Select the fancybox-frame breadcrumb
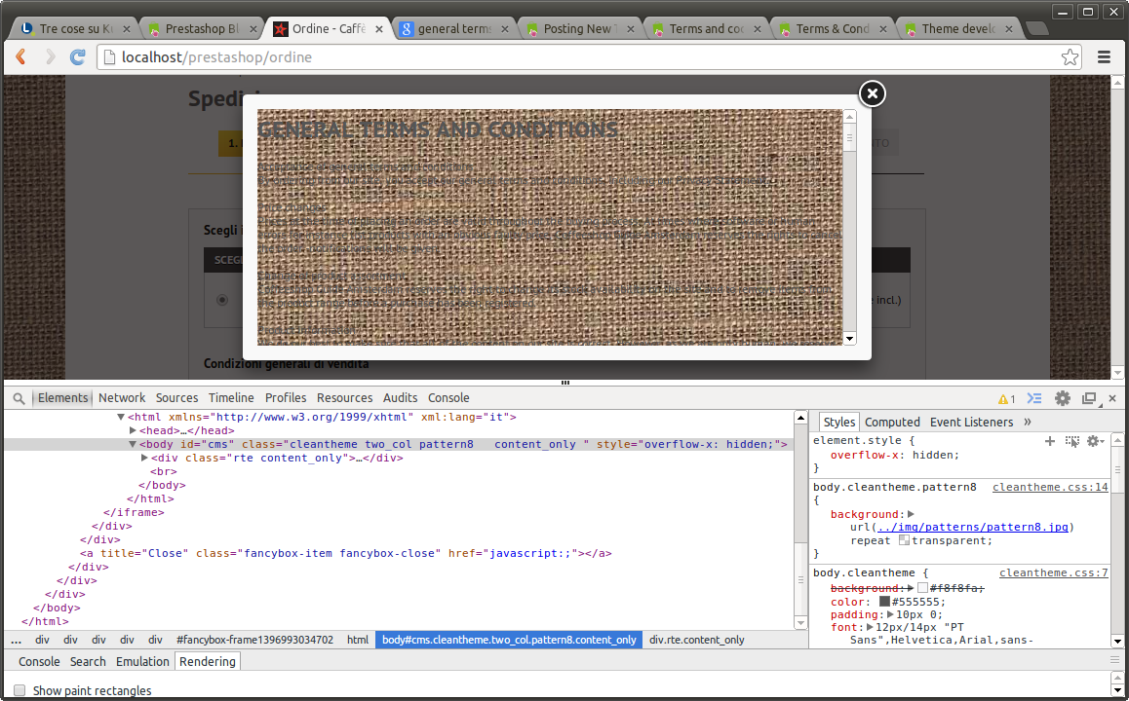 [254, 640]
